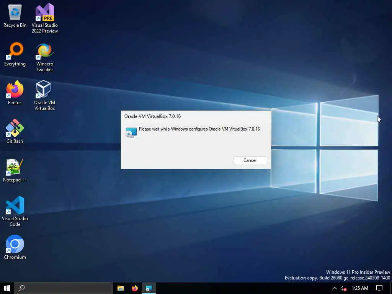Select the Notepad++ desktop shortcut
392x294 pixels.
click(15, 170)
